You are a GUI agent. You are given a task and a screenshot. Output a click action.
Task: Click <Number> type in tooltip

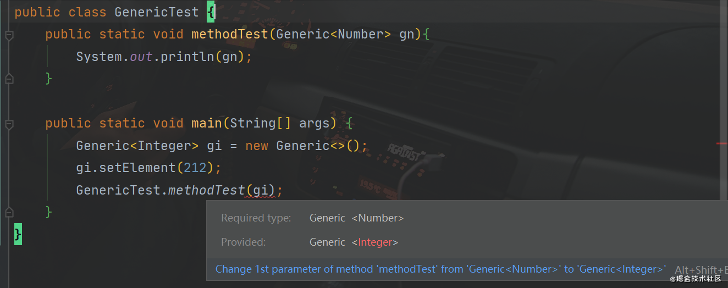pos(378,218)
